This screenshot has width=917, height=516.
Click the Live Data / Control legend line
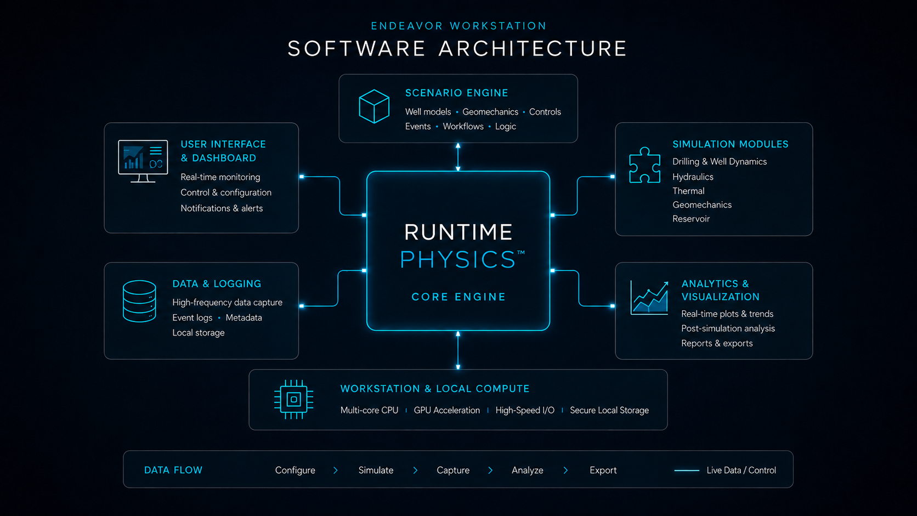687,470
